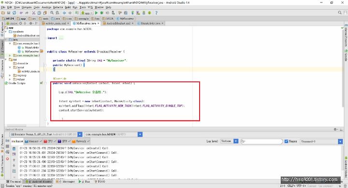
Task: Open the Messages tool window button
Action: (66, 182)
